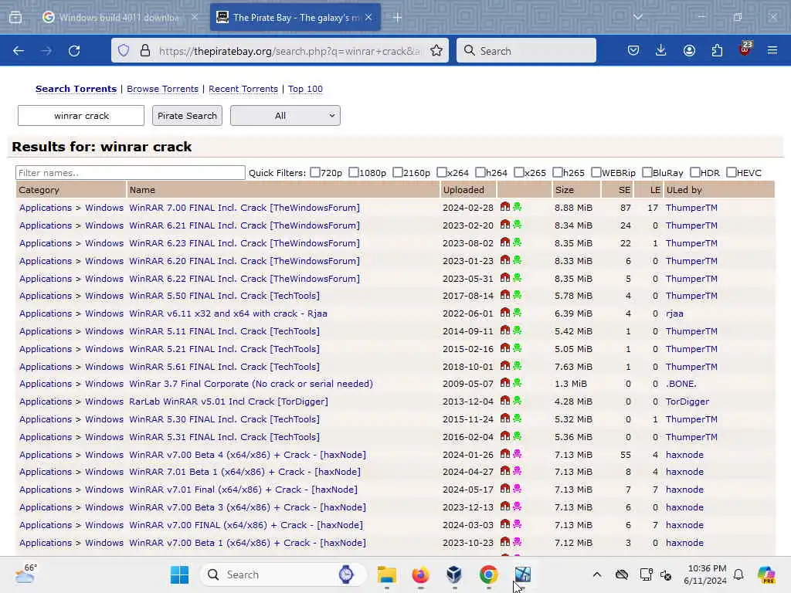This screenshot has width=791, height=593.
Task: Open Google Chrome from the taskbar
Action: (x=488, y=574)
